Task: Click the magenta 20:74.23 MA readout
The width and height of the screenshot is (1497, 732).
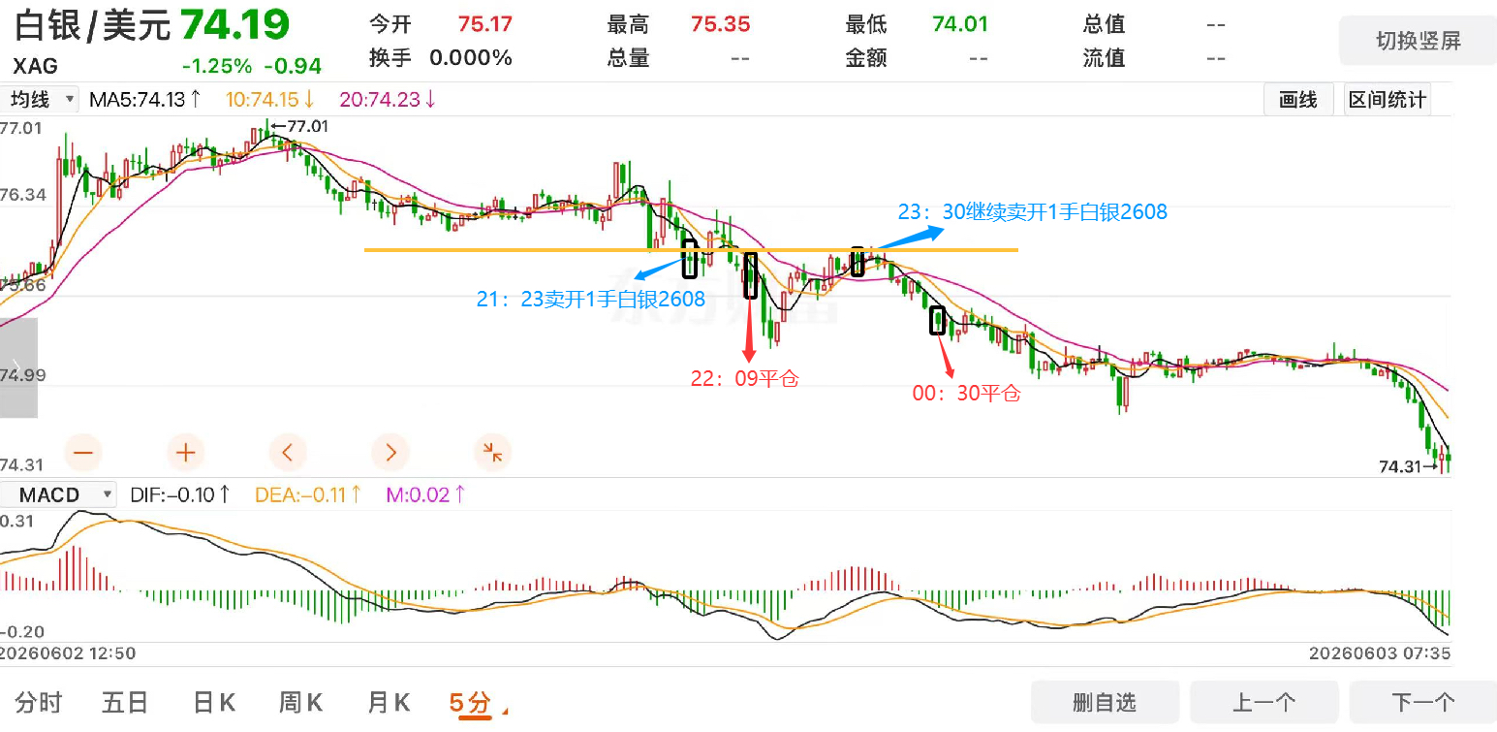Action: click(388, 99)
